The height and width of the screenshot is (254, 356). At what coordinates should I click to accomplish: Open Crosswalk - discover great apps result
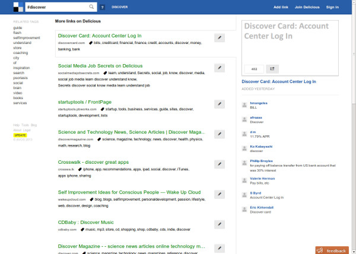[93, 162]
